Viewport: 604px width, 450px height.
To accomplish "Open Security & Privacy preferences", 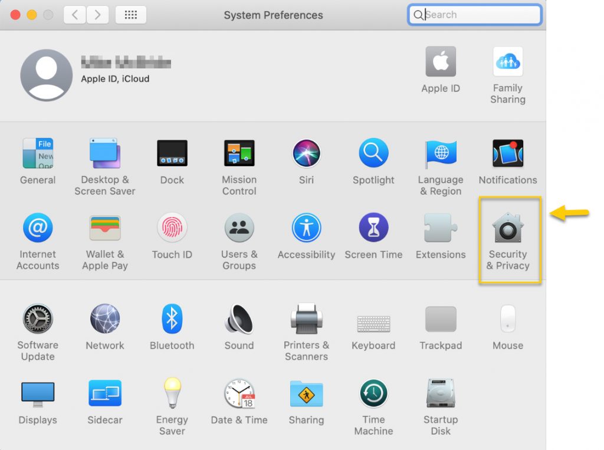I will point(508,229).
